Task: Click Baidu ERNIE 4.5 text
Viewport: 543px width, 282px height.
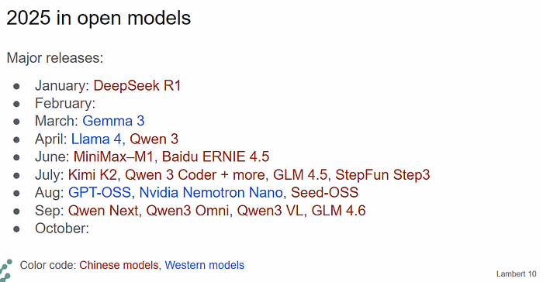Action: coord(216,156)
